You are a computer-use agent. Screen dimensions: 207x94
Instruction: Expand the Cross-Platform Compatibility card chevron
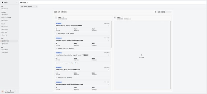point(109,55)
